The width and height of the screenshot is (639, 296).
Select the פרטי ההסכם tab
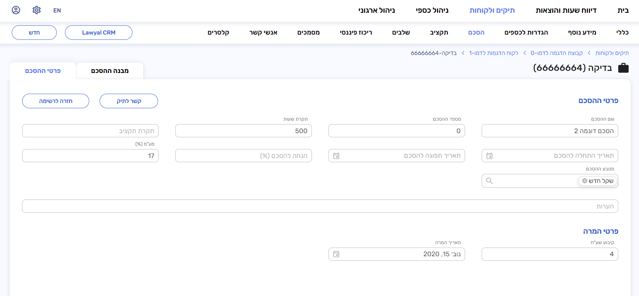[x=43, y=71]
